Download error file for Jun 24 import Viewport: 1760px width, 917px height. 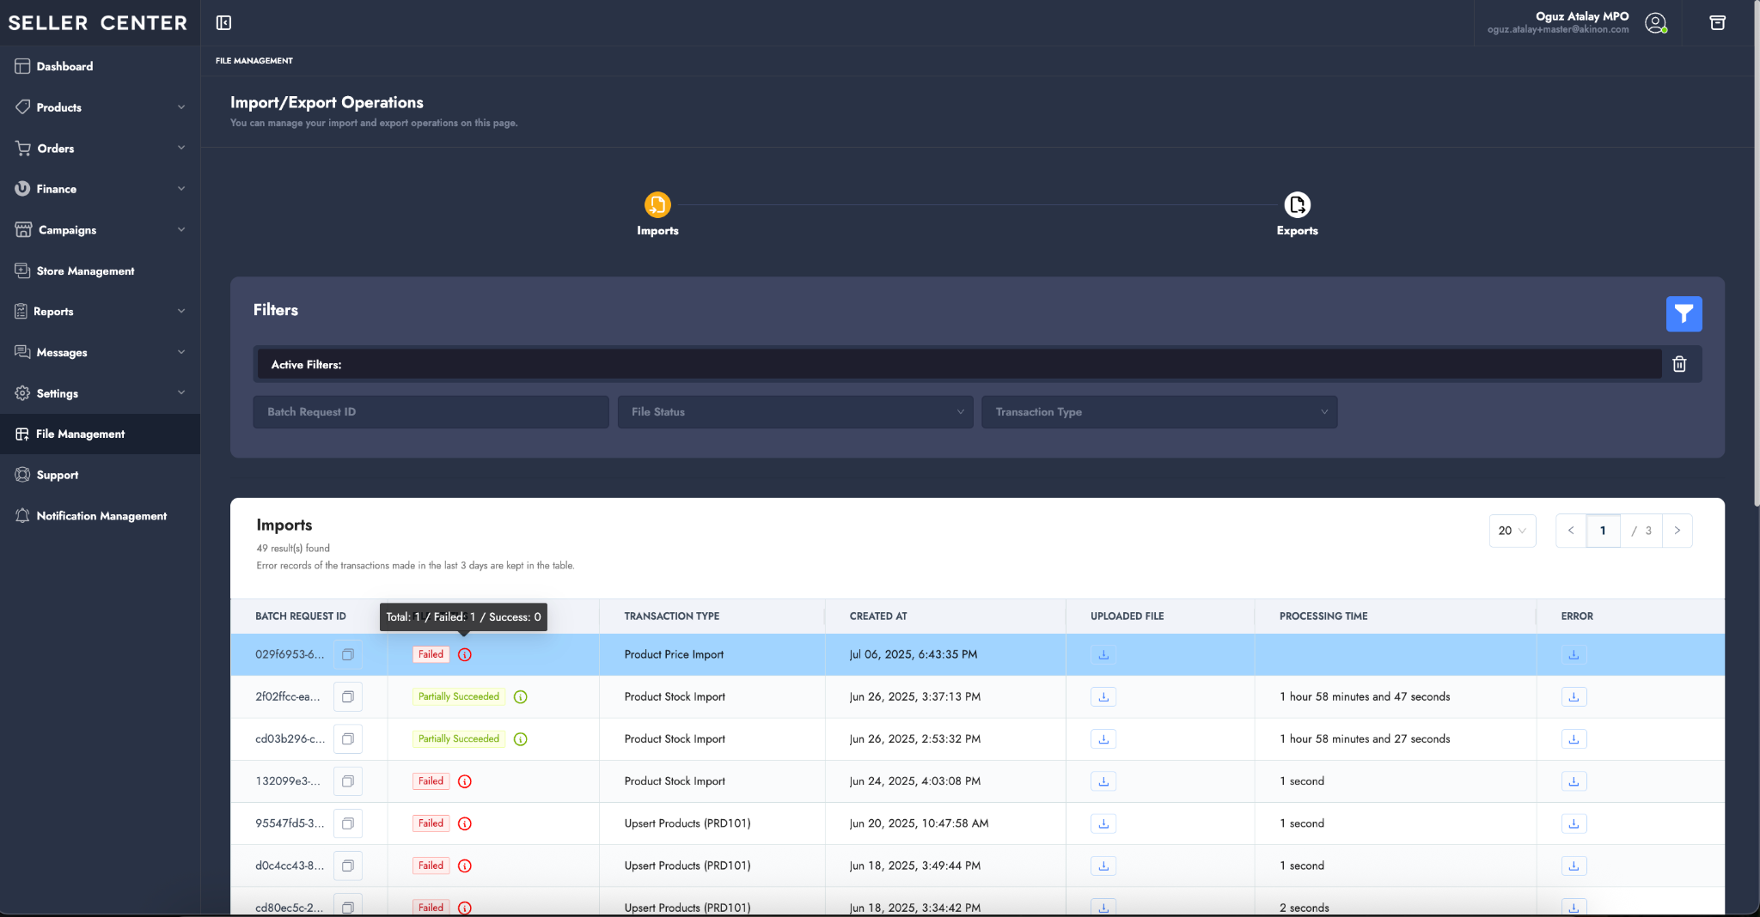pyautogui.click(x=1574, y=781)
